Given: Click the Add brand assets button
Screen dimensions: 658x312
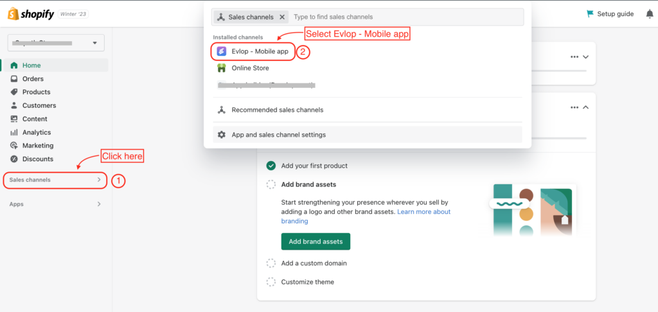Looking at the screenshot, I should pyautogui.click(x=316, y=241).
